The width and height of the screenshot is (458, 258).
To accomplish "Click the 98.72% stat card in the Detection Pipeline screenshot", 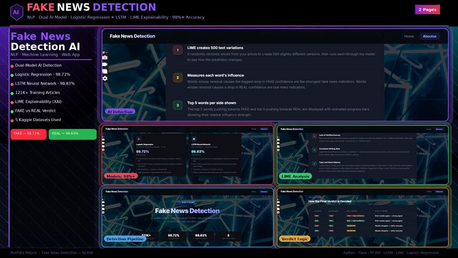I will click(174, 236).
